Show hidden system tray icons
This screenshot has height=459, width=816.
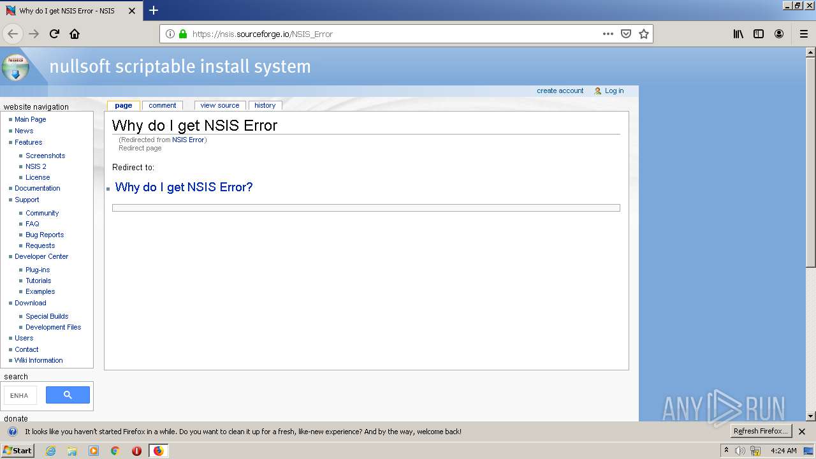click(x=726, y=450)
